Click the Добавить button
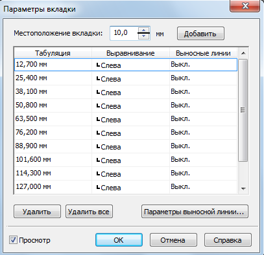The width and height of the screenshot is (264, 255). click(200, 34)
